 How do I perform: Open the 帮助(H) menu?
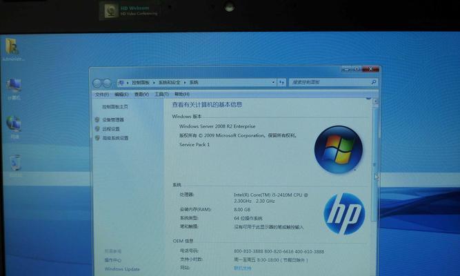181,94
